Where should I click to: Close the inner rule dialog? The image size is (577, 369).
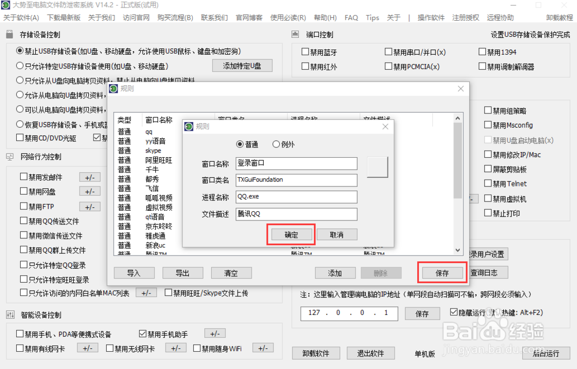pyautogui.click(x=385, y=126)
